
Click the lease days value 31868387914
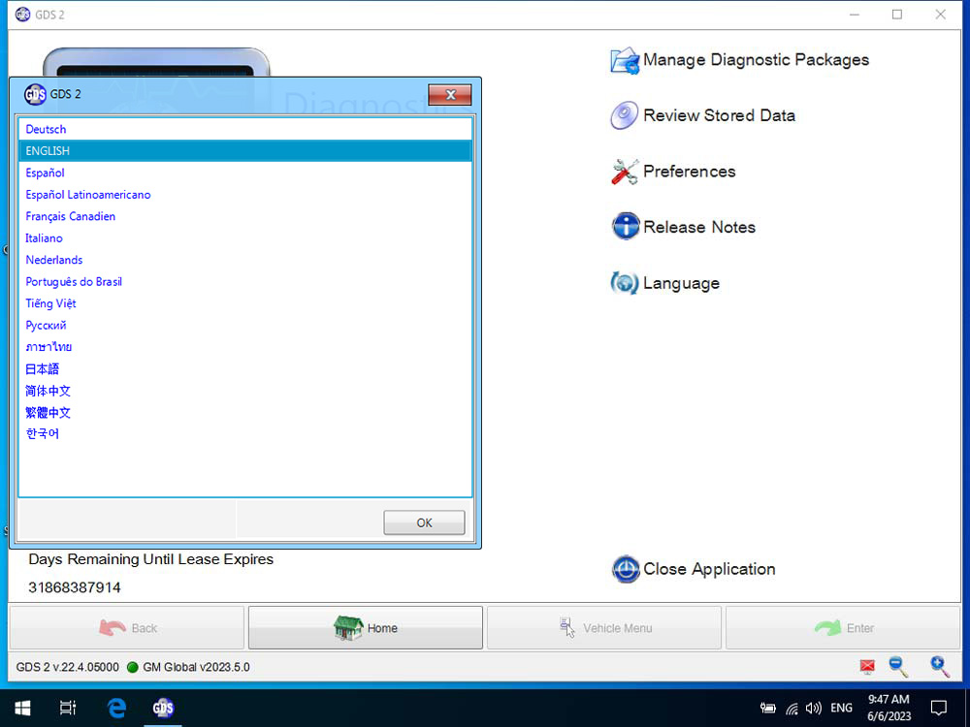75,587
